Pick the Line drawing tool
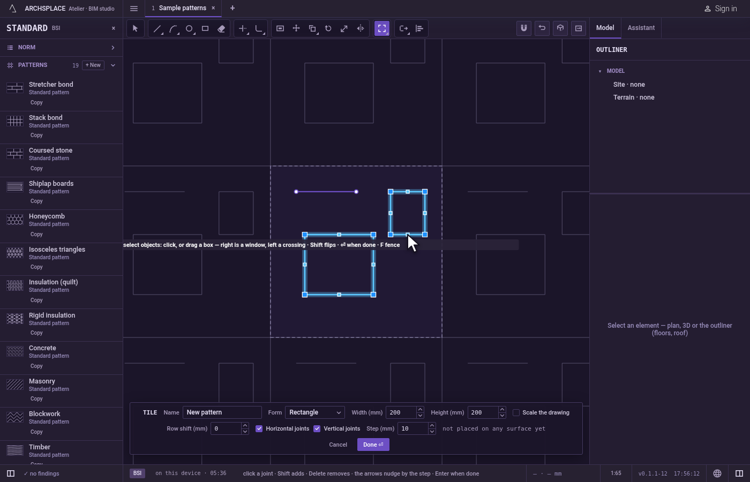Screen dimensions: 750x482 pyautogui.click(x=157, y=28)
